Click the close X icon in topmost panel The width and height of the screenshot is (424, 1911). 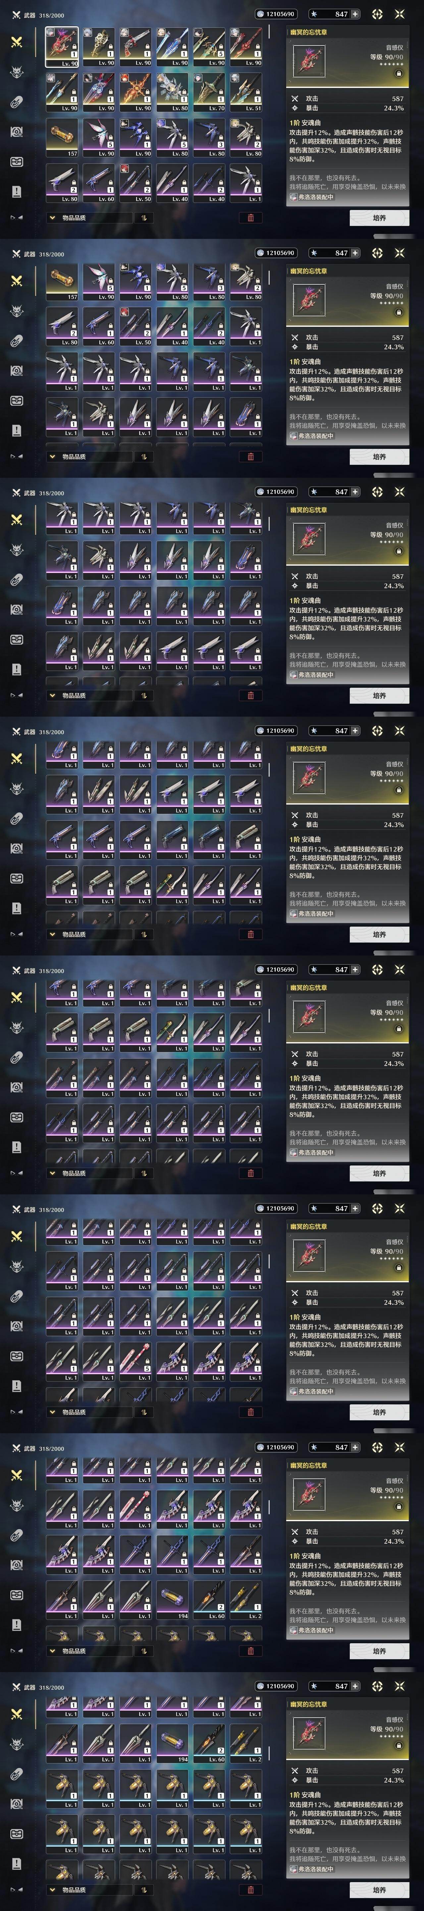[399, 14]
